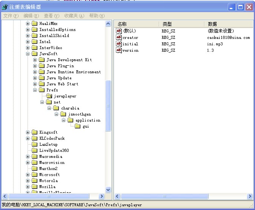This screenshot has width=255, height=210.
Task: Click the tree pane scroll down arrow
Action: click(x=108, y=190)
